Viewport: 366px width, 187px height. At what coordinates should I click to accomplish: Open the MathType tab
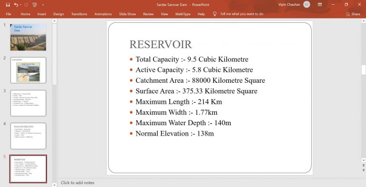point(183,14)
